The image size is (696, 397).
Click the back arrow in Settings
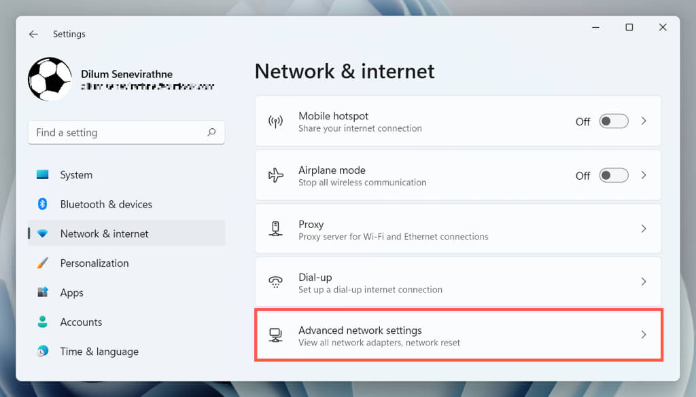(x=33, y=34)
